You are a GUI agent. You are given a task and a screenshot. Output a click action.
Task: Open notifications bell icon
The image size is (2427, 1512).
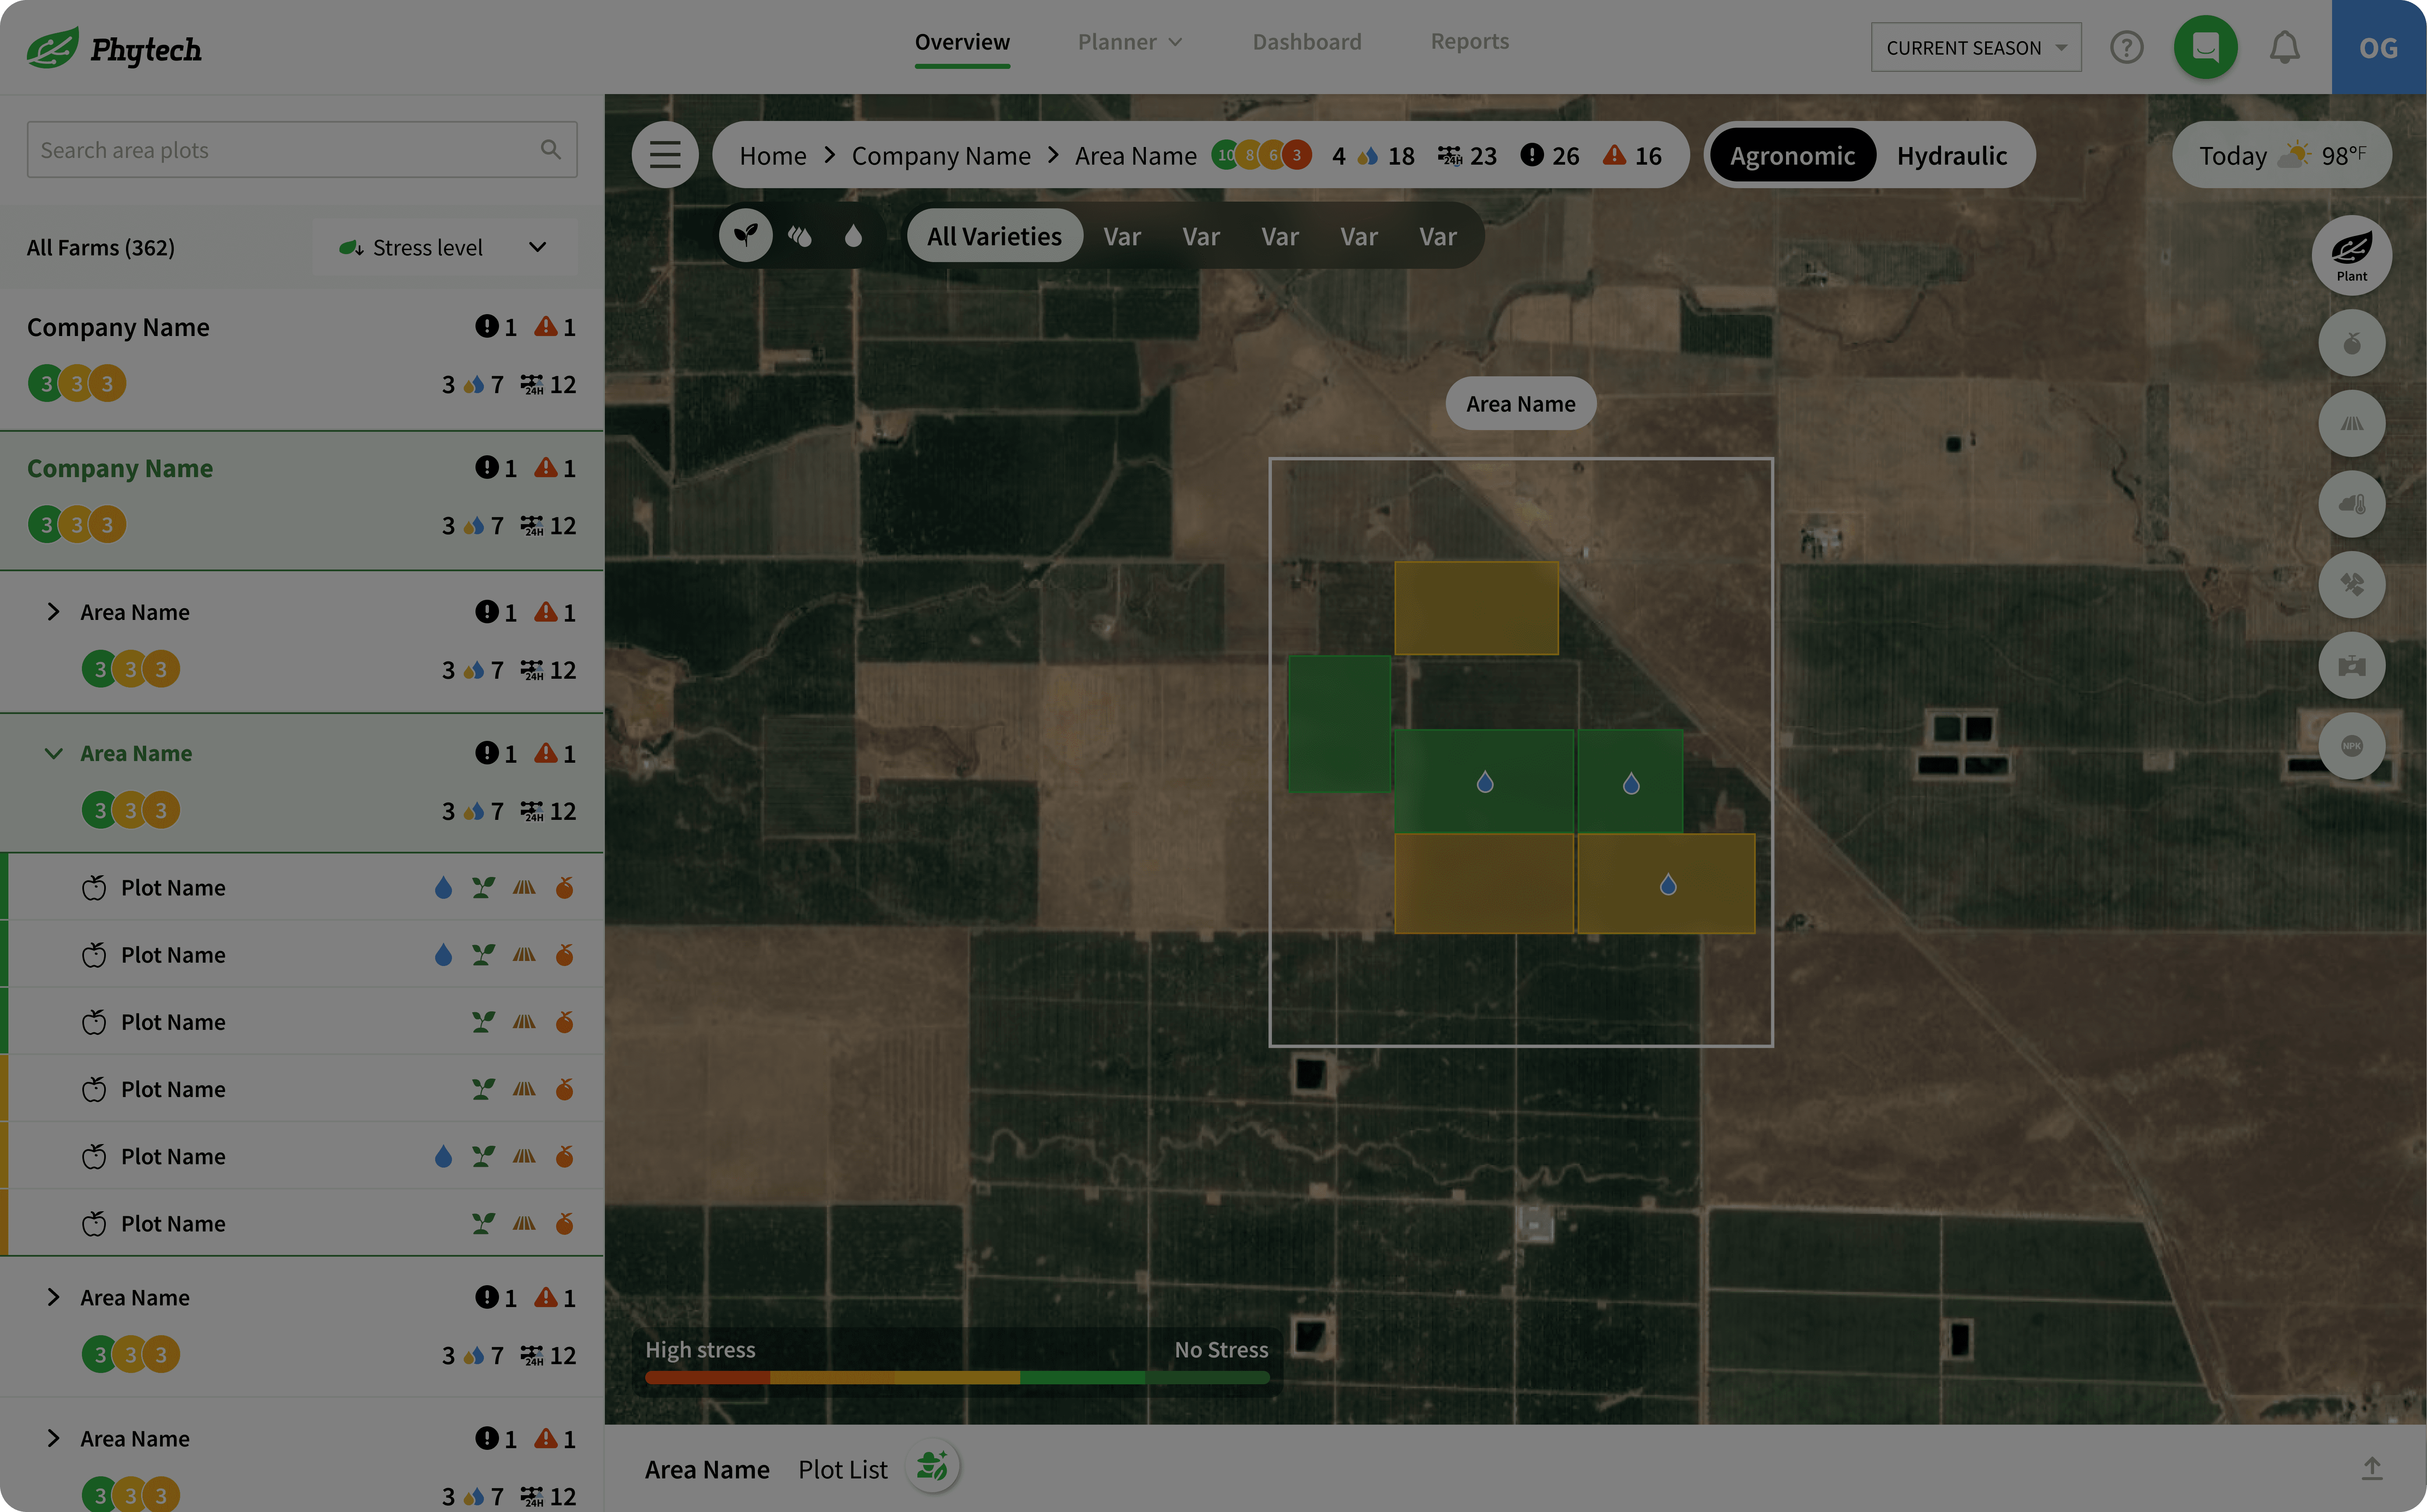point(2284,47)
